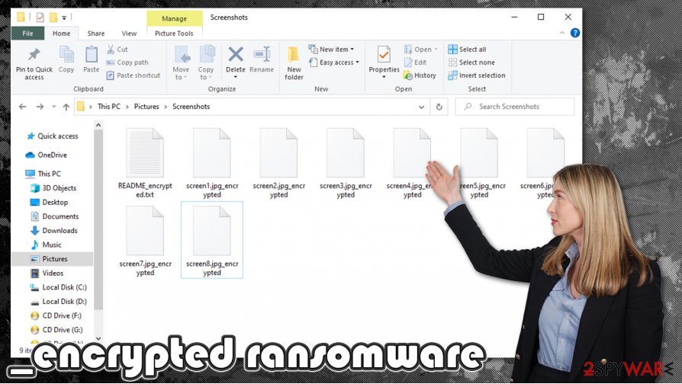Image resolution: width=682 pixels, height=384 pixels.
Task: Open Music in the sidebar
Action: click(x=46, y=245)
